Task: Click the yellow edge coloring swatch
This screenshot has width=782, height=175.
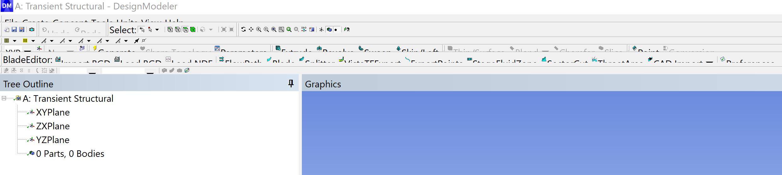Action: click(25, 40)
